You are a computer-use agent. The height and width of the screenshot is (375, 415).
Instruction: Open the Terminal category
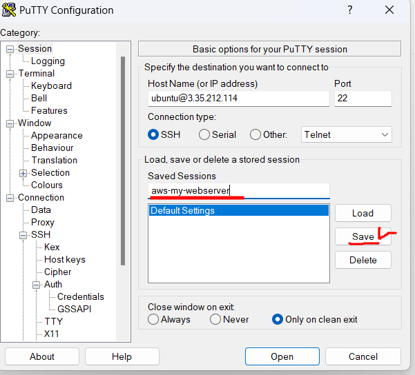pyautogui.click(x=37, y=74)
